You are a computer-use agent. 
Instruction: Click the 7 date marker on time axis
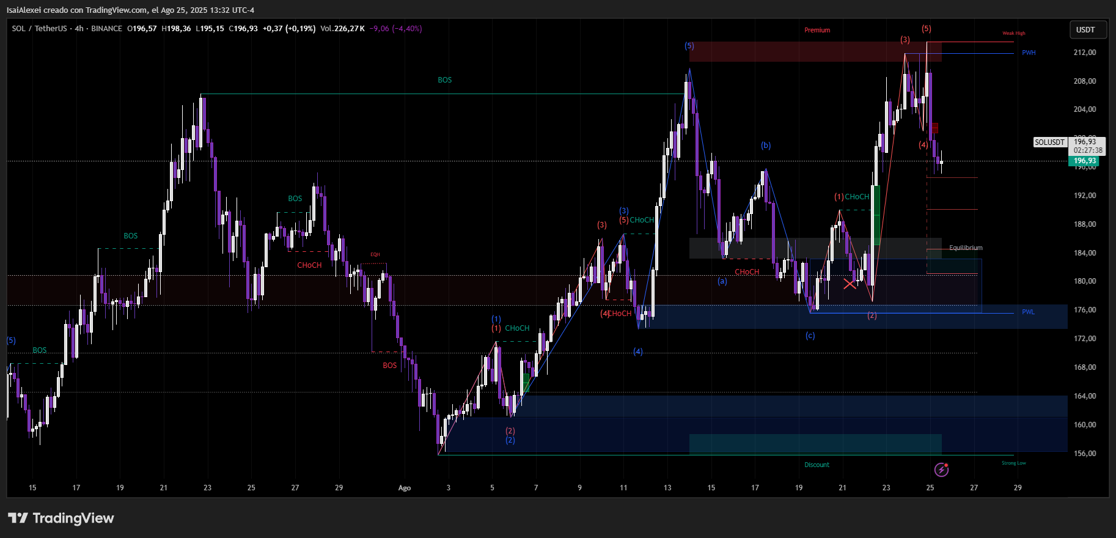click(536, 488)
